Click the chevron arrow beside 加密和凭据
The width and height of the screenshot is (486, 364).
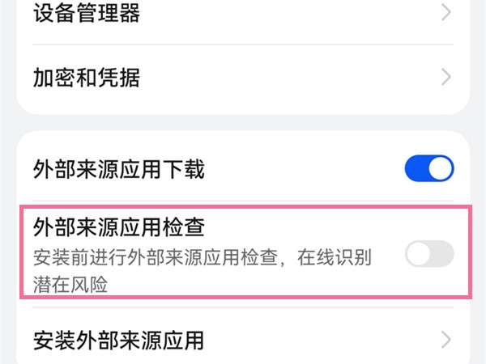[446, 78]
